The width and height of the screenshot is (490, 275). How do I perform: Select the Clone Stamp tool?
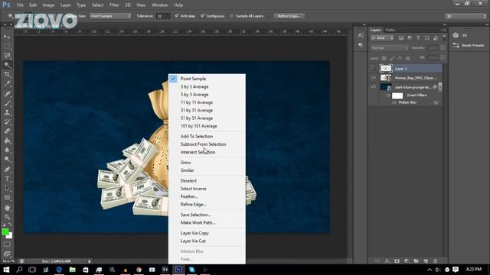(x=7, y=112)
